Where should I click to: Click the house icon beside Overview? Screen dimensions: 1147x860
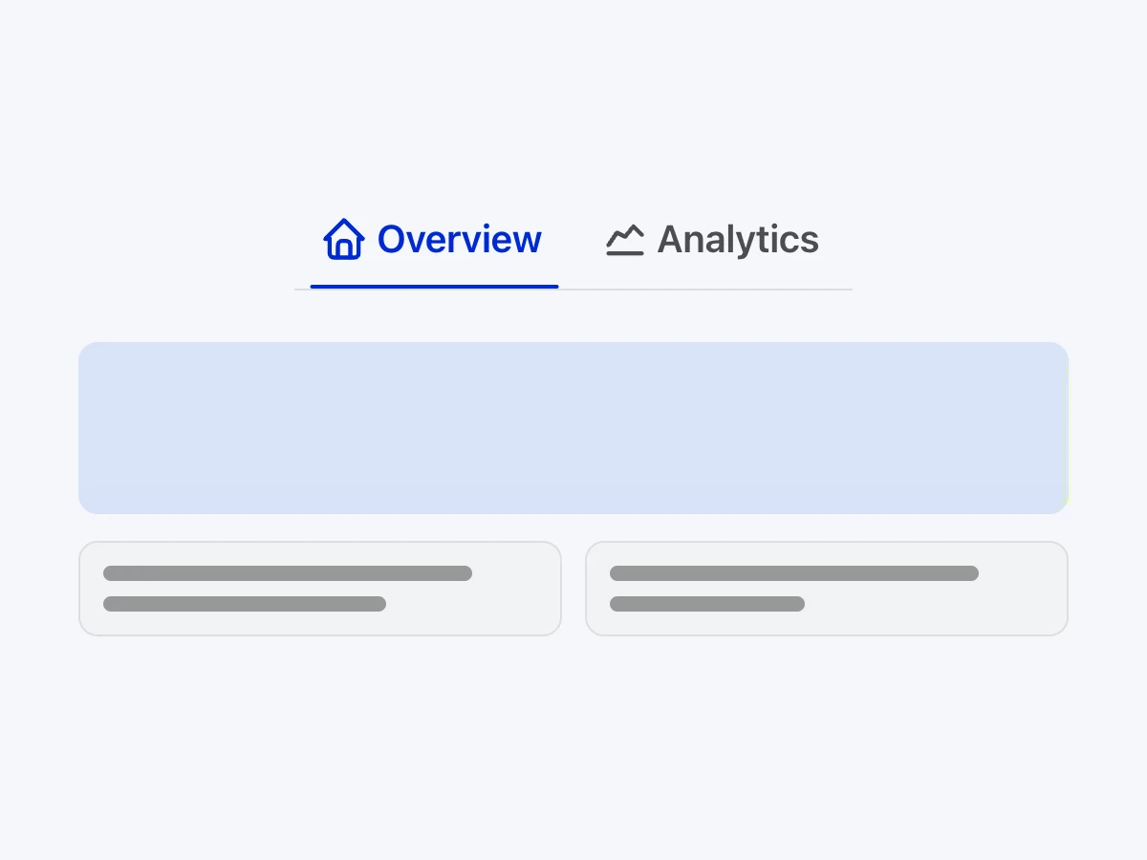343,240
